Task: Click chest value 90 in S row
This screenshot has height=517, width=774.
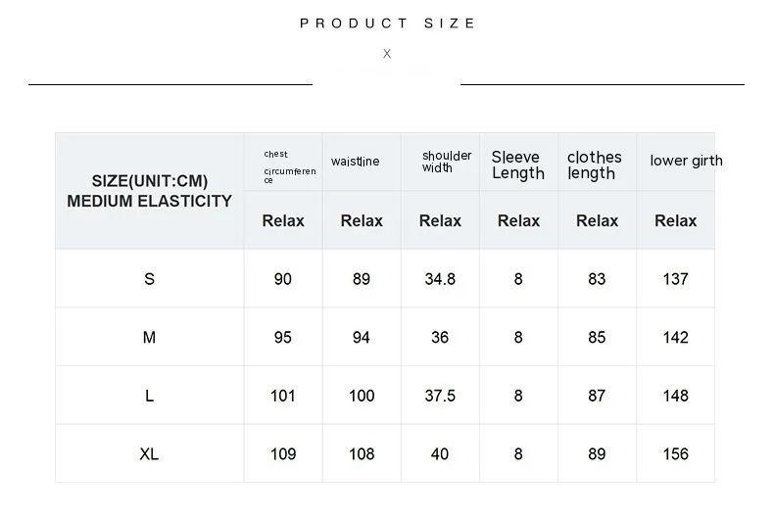Action: coord(283,279)
